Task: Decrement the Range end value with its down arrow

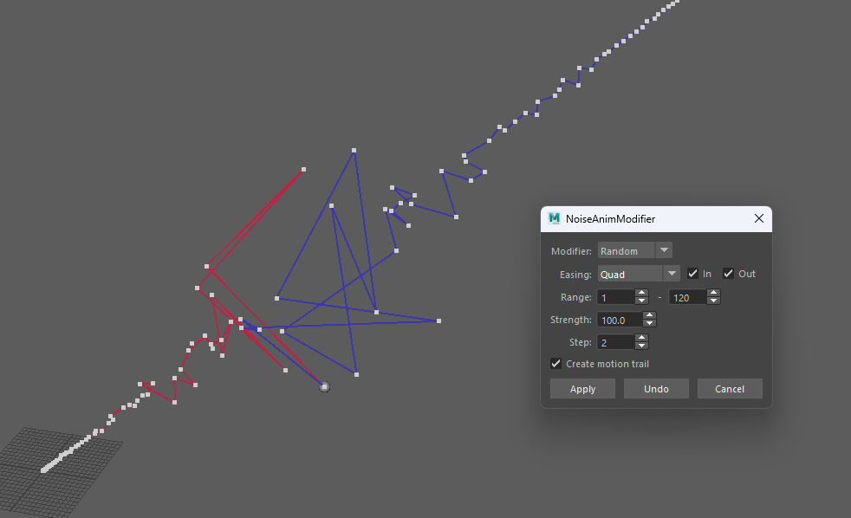Action: pos(713,301)
